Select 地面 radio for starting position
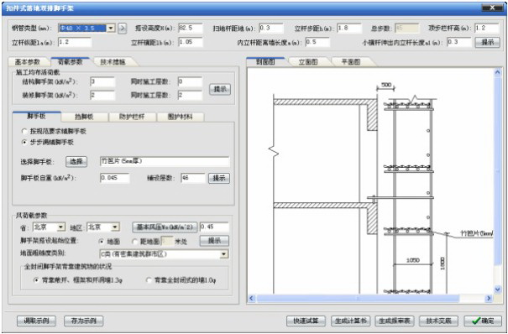 point(101,242)
